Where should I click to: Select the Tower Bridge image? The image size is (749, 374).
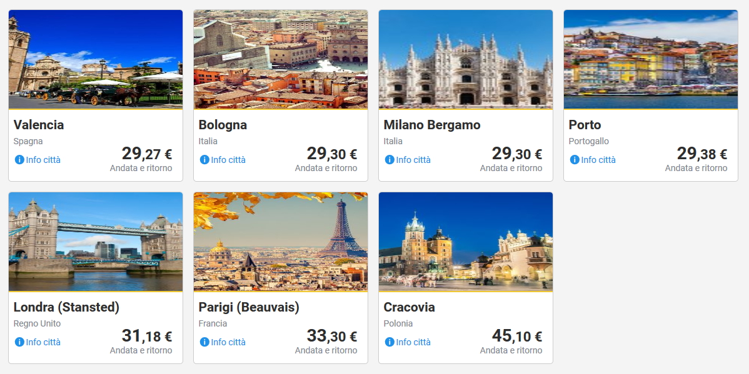(x=96, y=242)
